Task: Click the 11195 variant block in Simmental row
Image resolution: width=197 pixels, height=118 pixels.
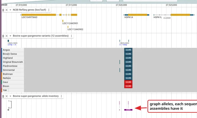Action: pyautogui.click(x=128, y=70)
